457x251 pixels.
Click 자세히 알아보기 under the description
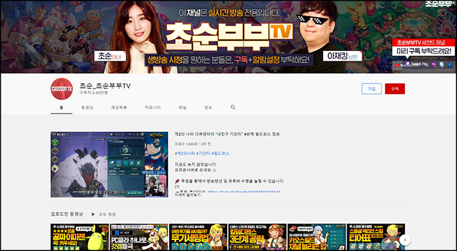tap(187, 195)
